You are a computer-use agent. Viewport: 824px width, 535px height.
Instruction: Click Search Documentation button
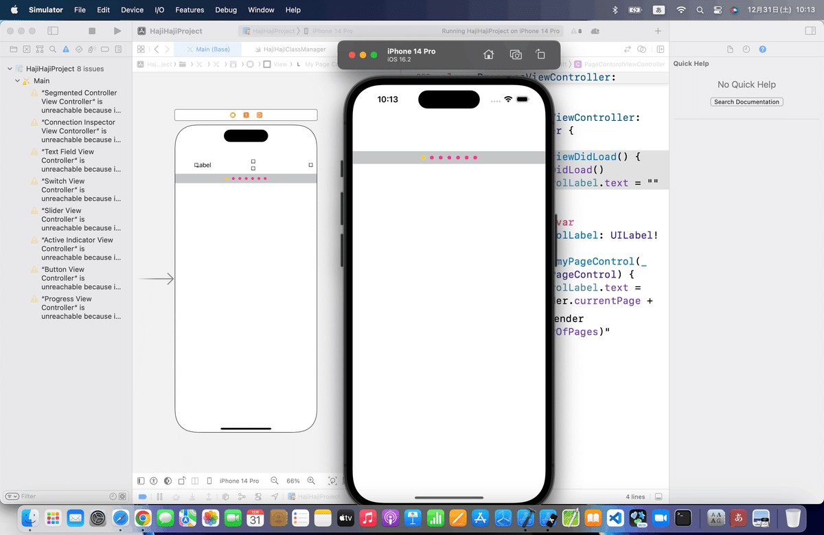point(746,102)
